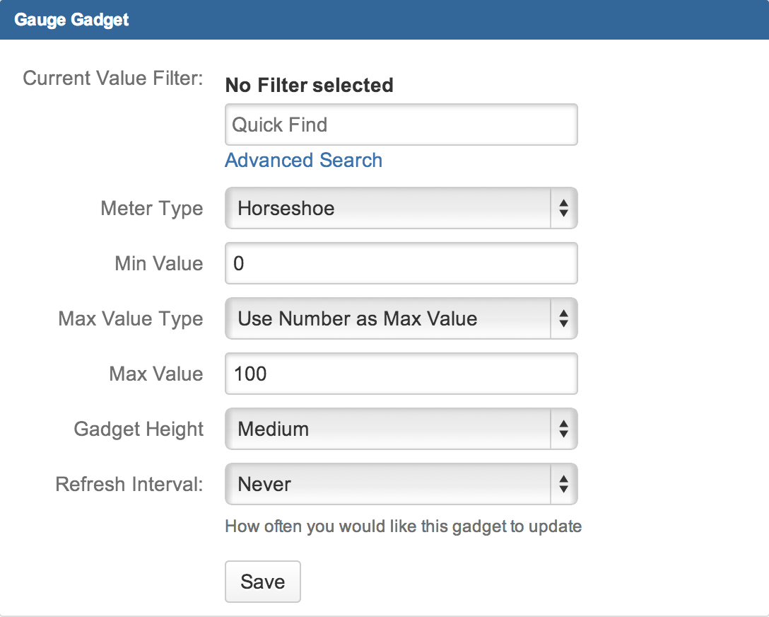Focus the Max Value field containing 100
This screenshot has height=617, width=769.
click(401, 374)
